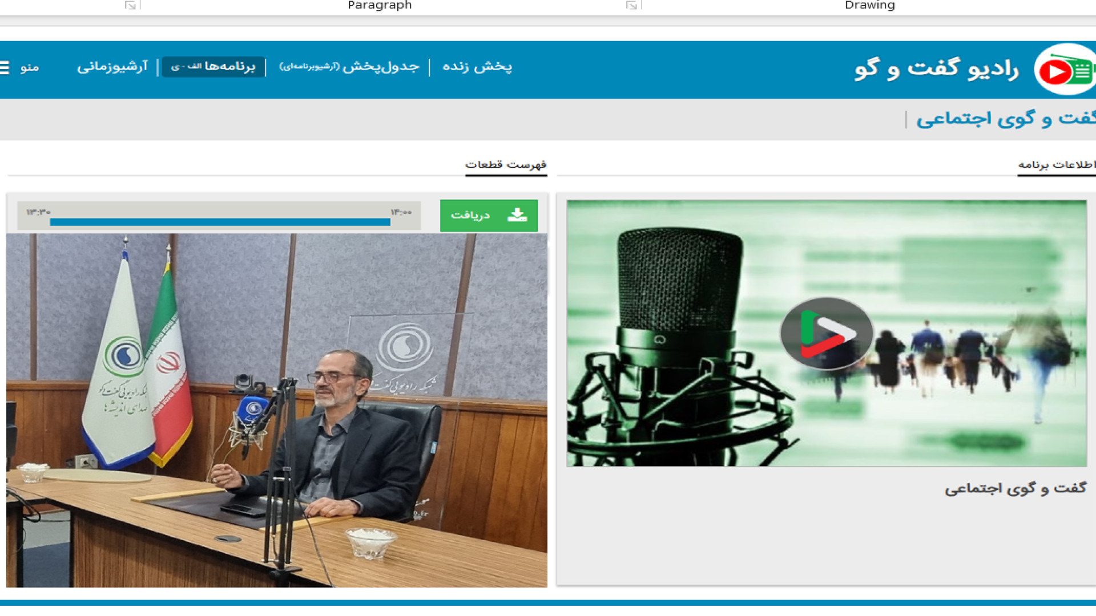This screenshot has height=616, width=1096.
Task: Click the گفت و گوی اجتماعی caption below image
Action: click(1015, 488)
